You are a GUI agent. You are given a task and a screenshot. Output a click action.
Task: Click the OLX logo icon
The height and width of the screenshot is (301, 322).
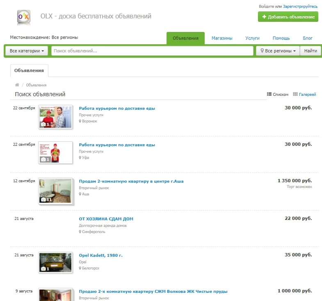point(24,17)
